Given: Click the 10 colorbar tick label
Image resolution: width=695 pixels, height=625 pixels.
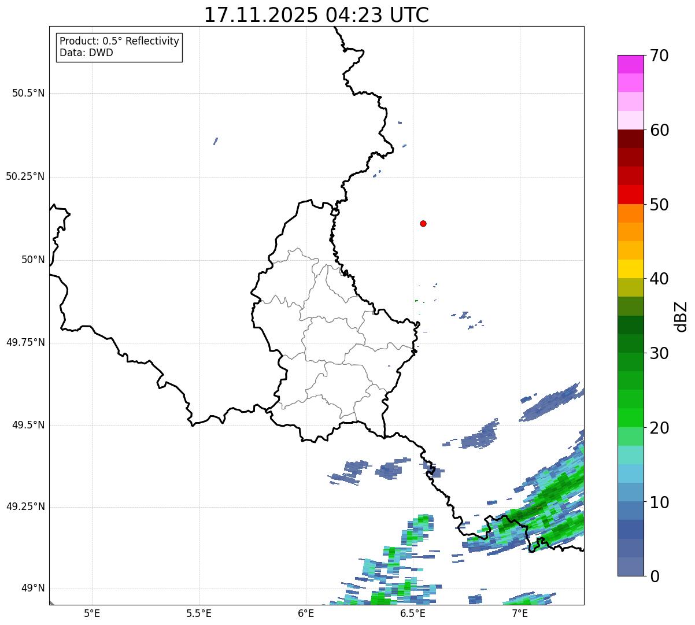Looking at the screenshot, I should click(659, 502).
